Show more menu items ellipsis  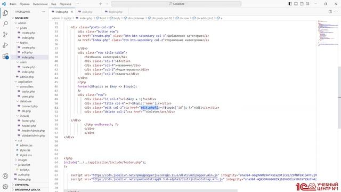click(77, 4)
